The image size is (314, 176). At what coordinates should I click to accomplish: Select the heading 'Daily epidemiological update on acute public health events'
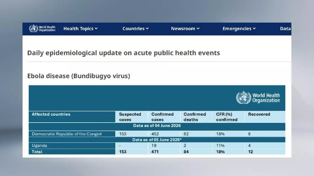coord(124,53)
